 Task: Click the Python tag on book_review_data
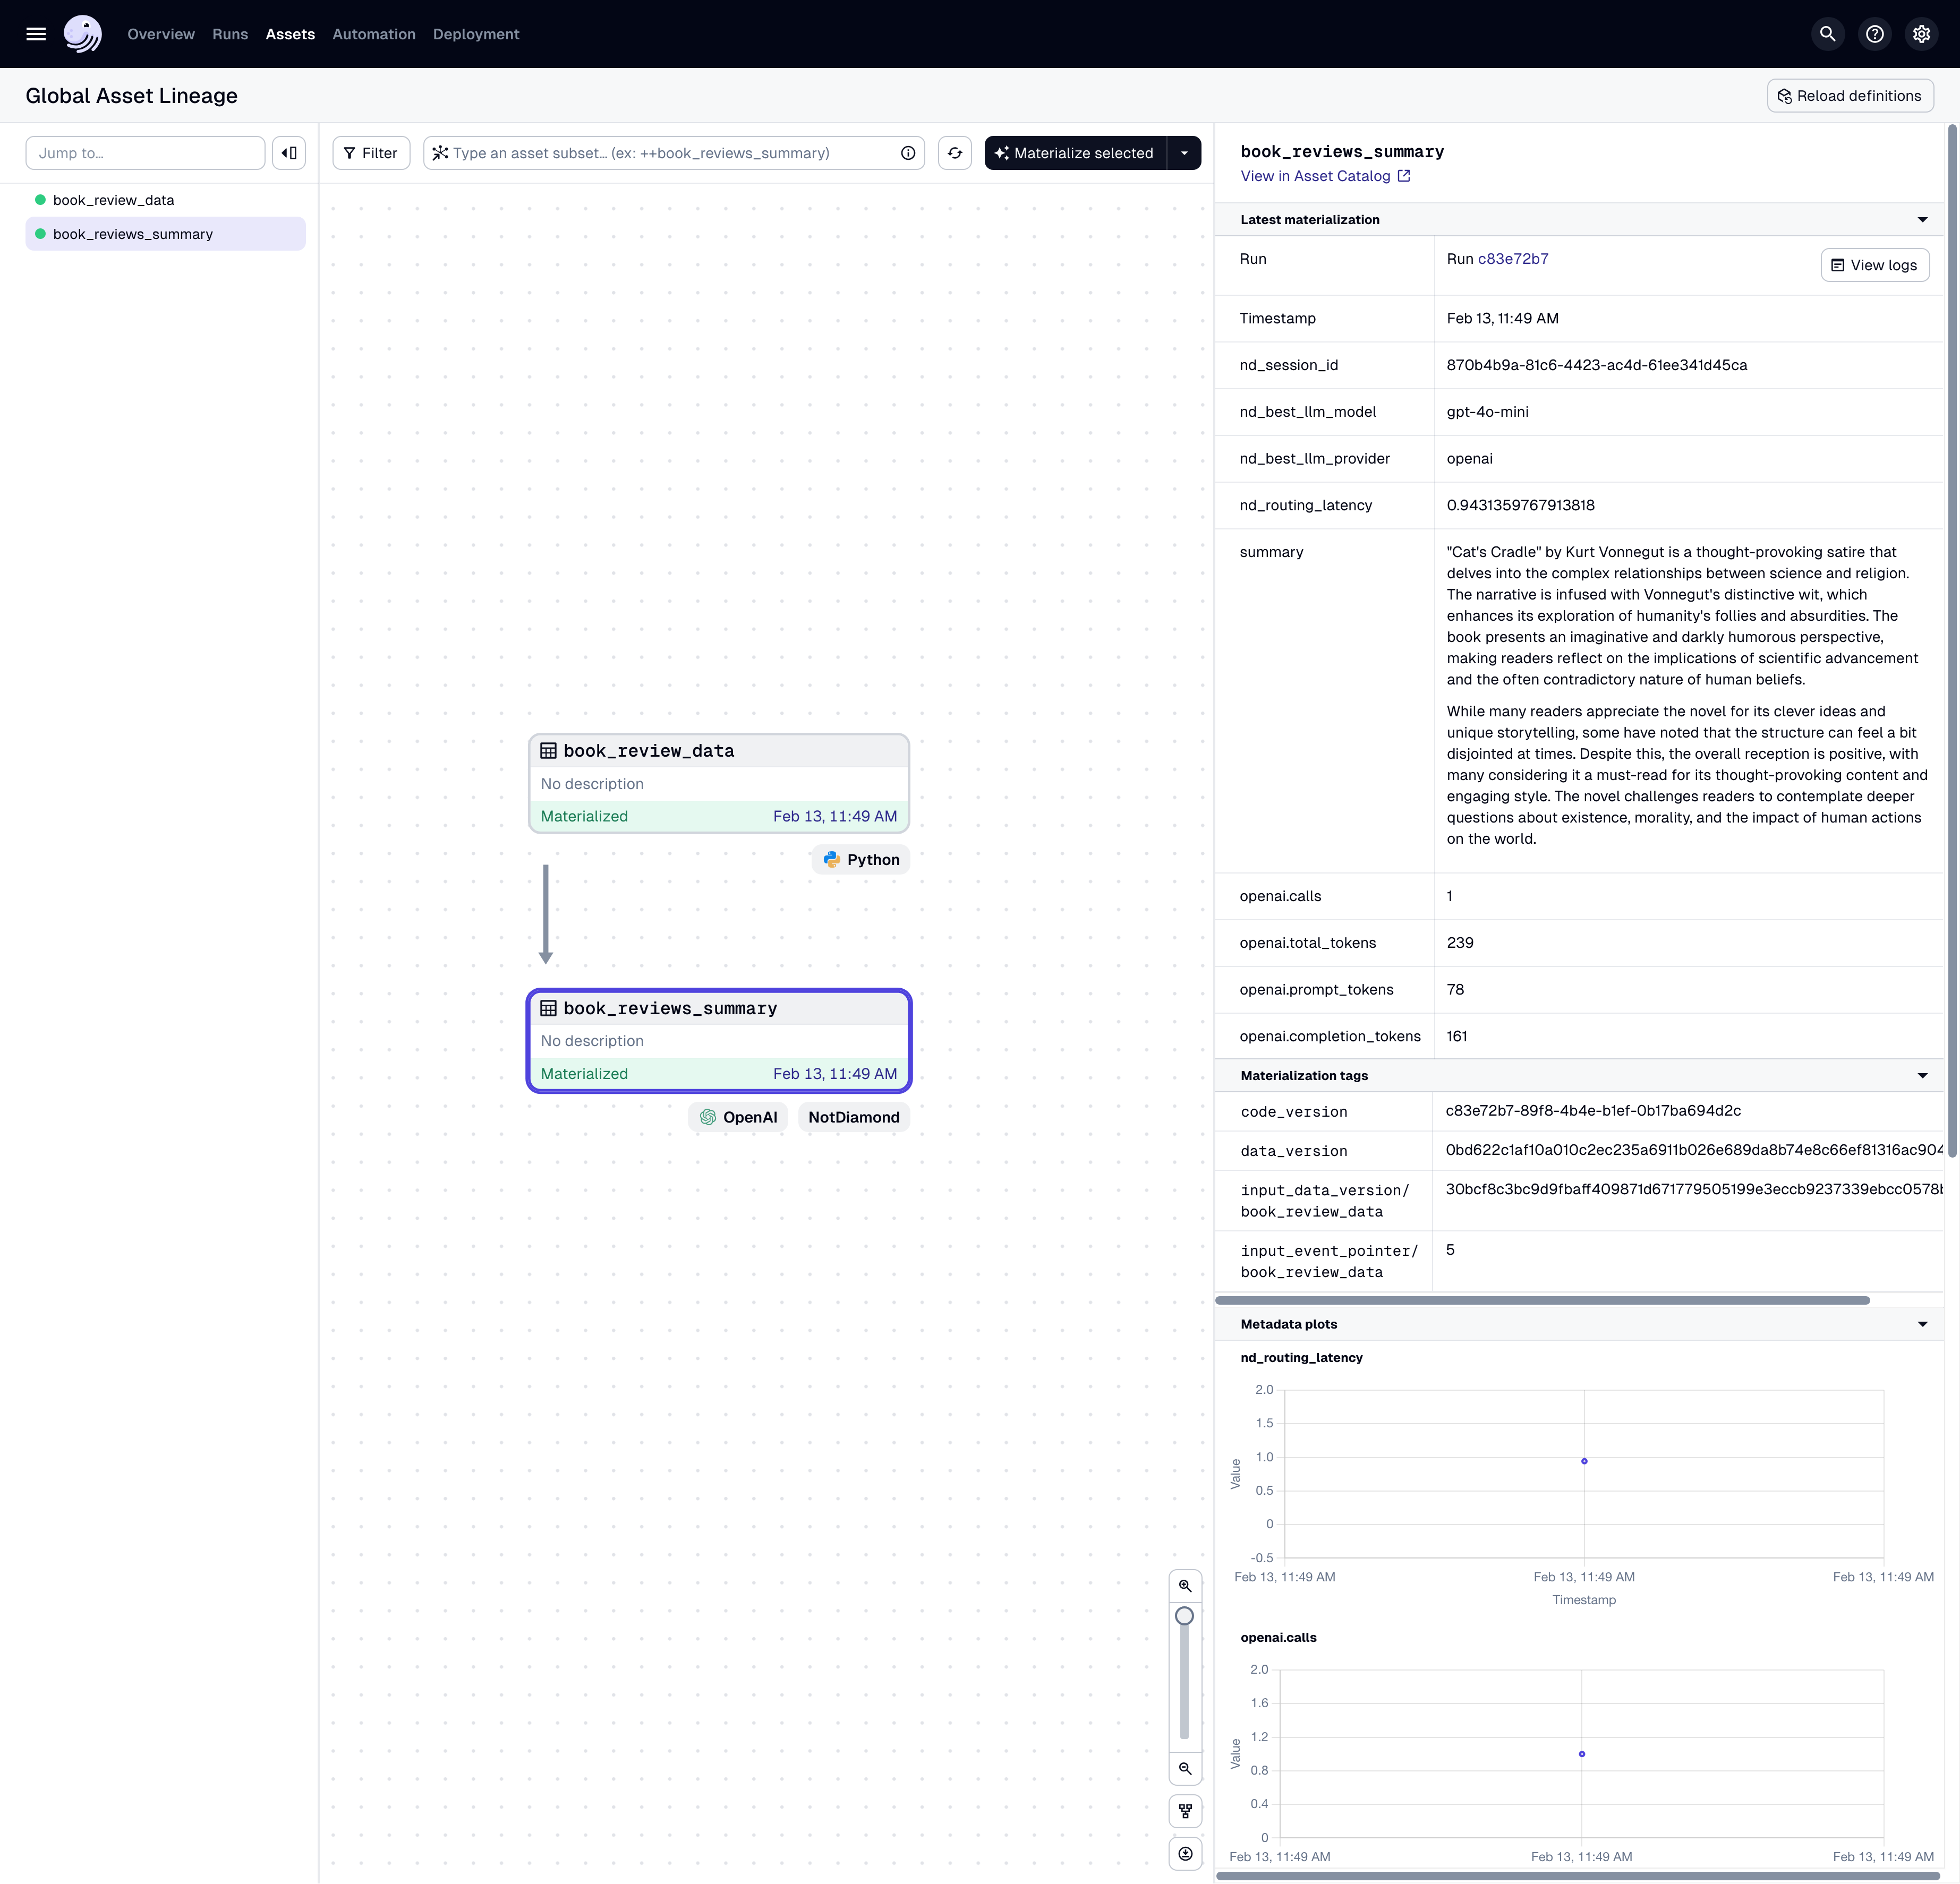(861, 860)
